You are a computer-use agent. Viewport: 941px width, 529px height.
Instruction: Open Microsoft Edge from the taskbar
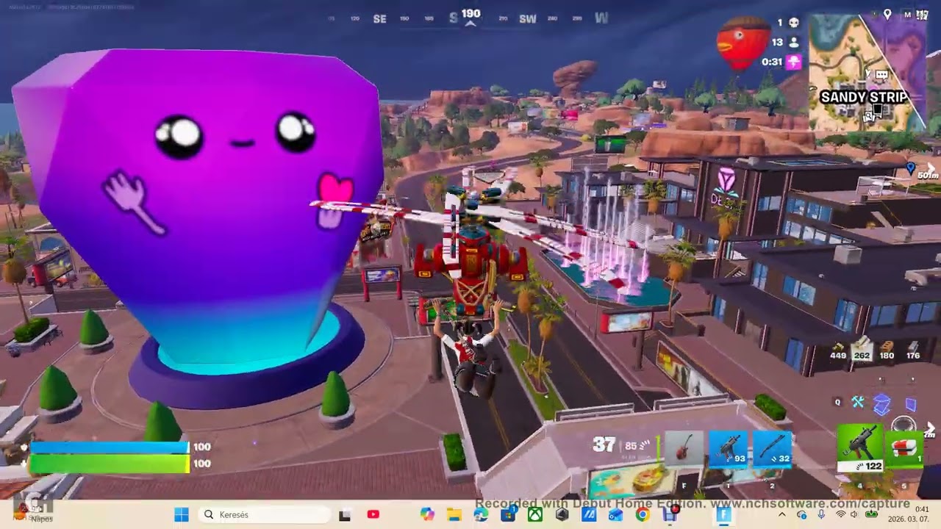pyautogui.click(x=481, y=515)
